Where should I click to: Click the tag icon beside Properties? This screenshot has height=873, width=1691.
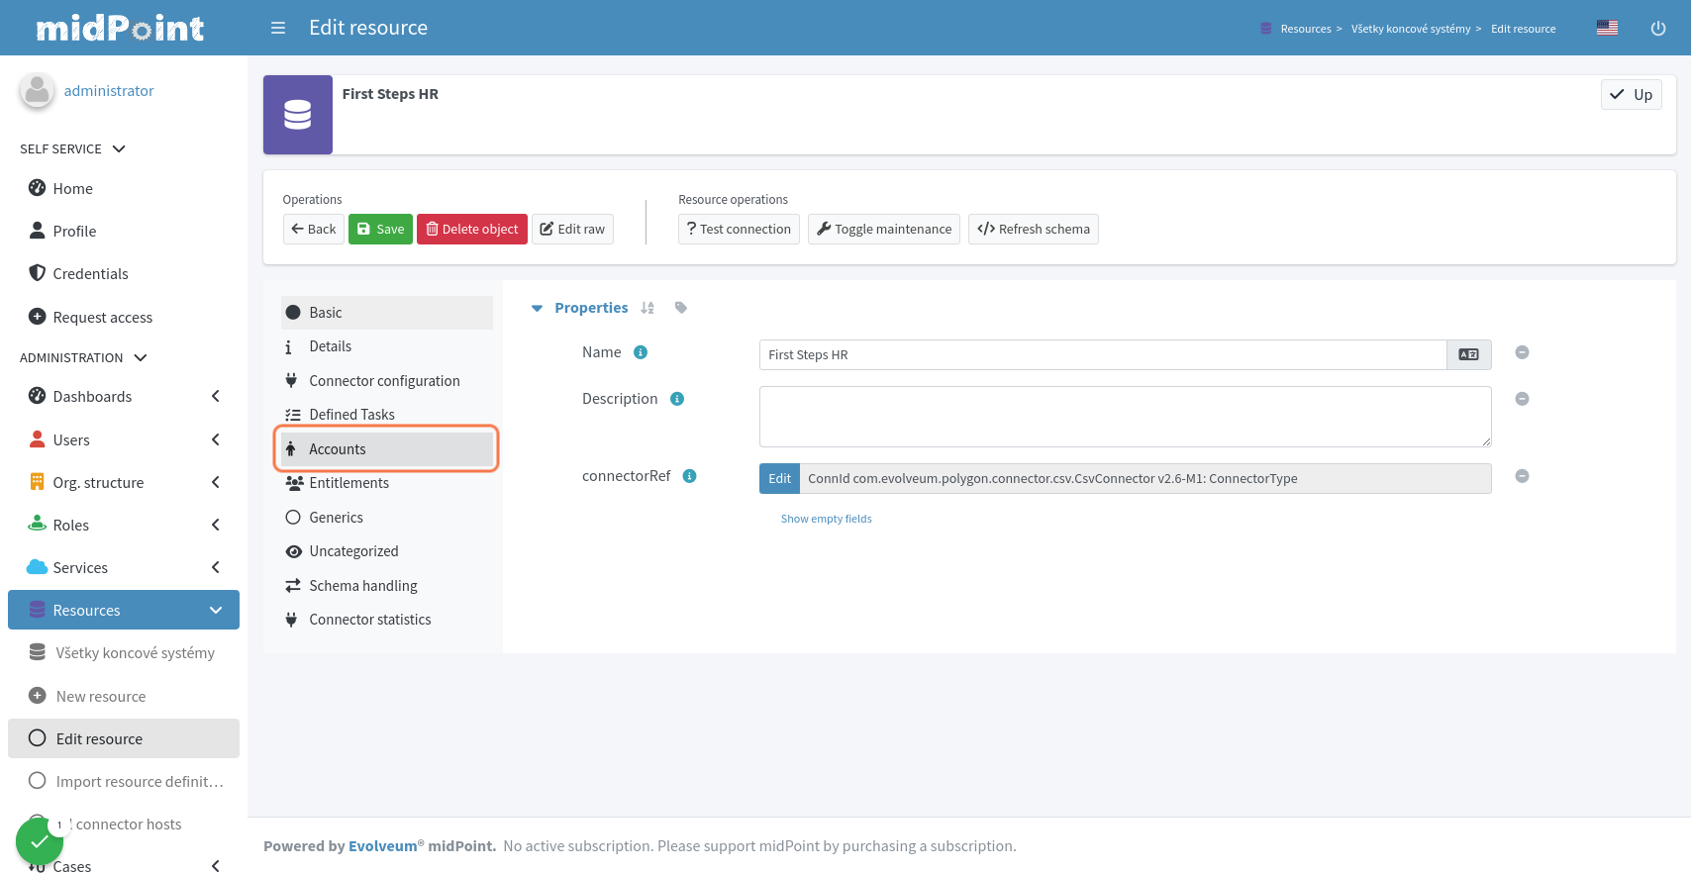pos(681,308)
